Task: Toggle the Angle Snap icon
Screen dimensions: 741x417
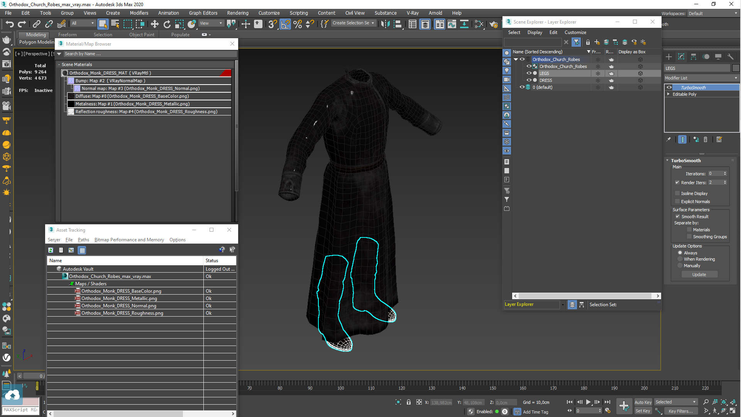Action: click(x=285, y=24)
